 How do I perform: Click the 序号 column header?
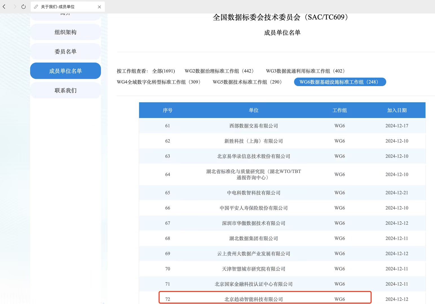point(167,110)
